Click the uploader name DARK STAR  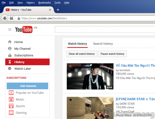tap(127, 104)
